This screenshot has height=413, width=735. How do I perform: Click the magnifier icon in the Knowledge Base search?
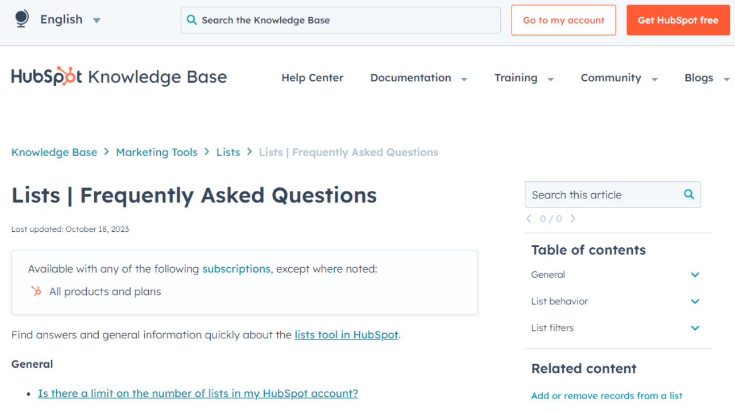192,20
